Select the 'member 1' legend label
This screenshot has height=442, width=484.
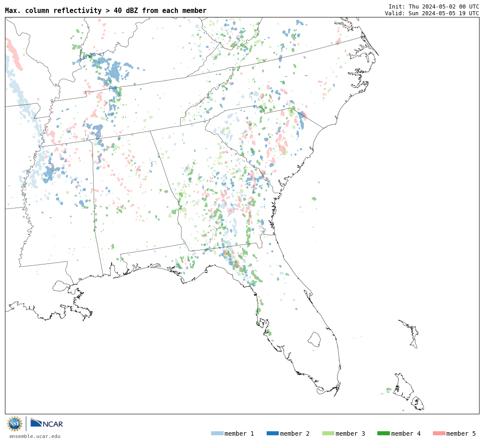pos(239,433)
